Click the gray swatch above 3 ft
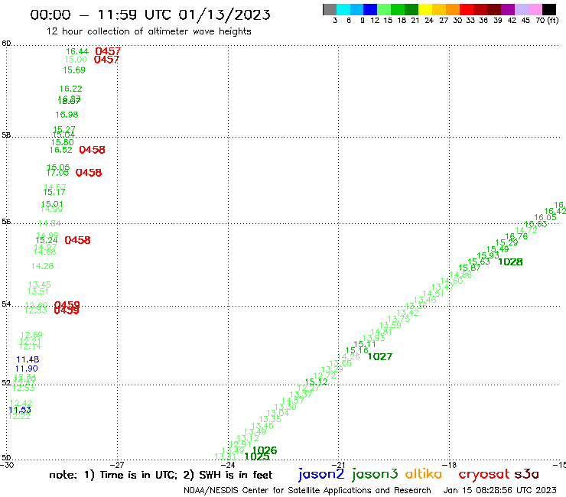 coord(330,9)
